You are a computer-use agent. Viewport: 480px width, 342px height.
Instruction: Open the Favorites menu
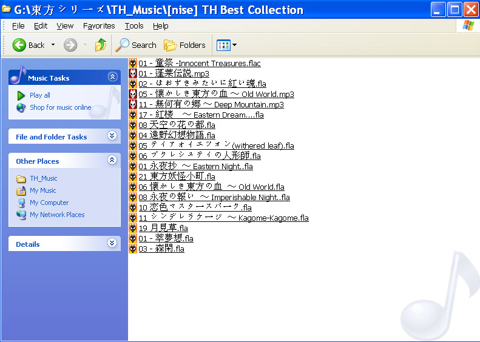click(99, 26)
